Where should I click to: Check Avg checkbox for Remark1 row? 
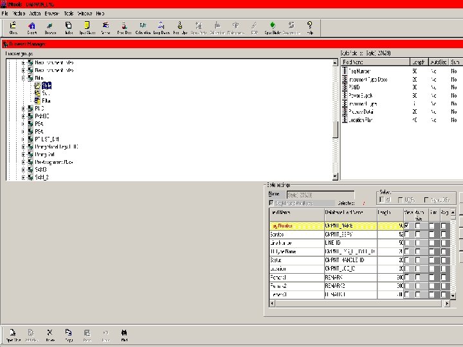444,278
